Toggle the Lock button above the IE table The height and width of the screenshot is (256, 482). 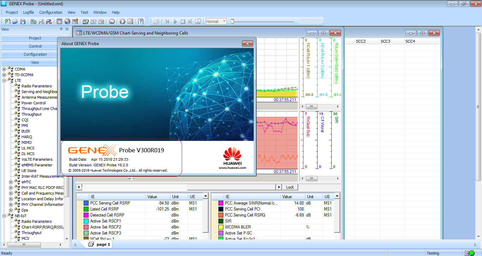pos(290,187)
